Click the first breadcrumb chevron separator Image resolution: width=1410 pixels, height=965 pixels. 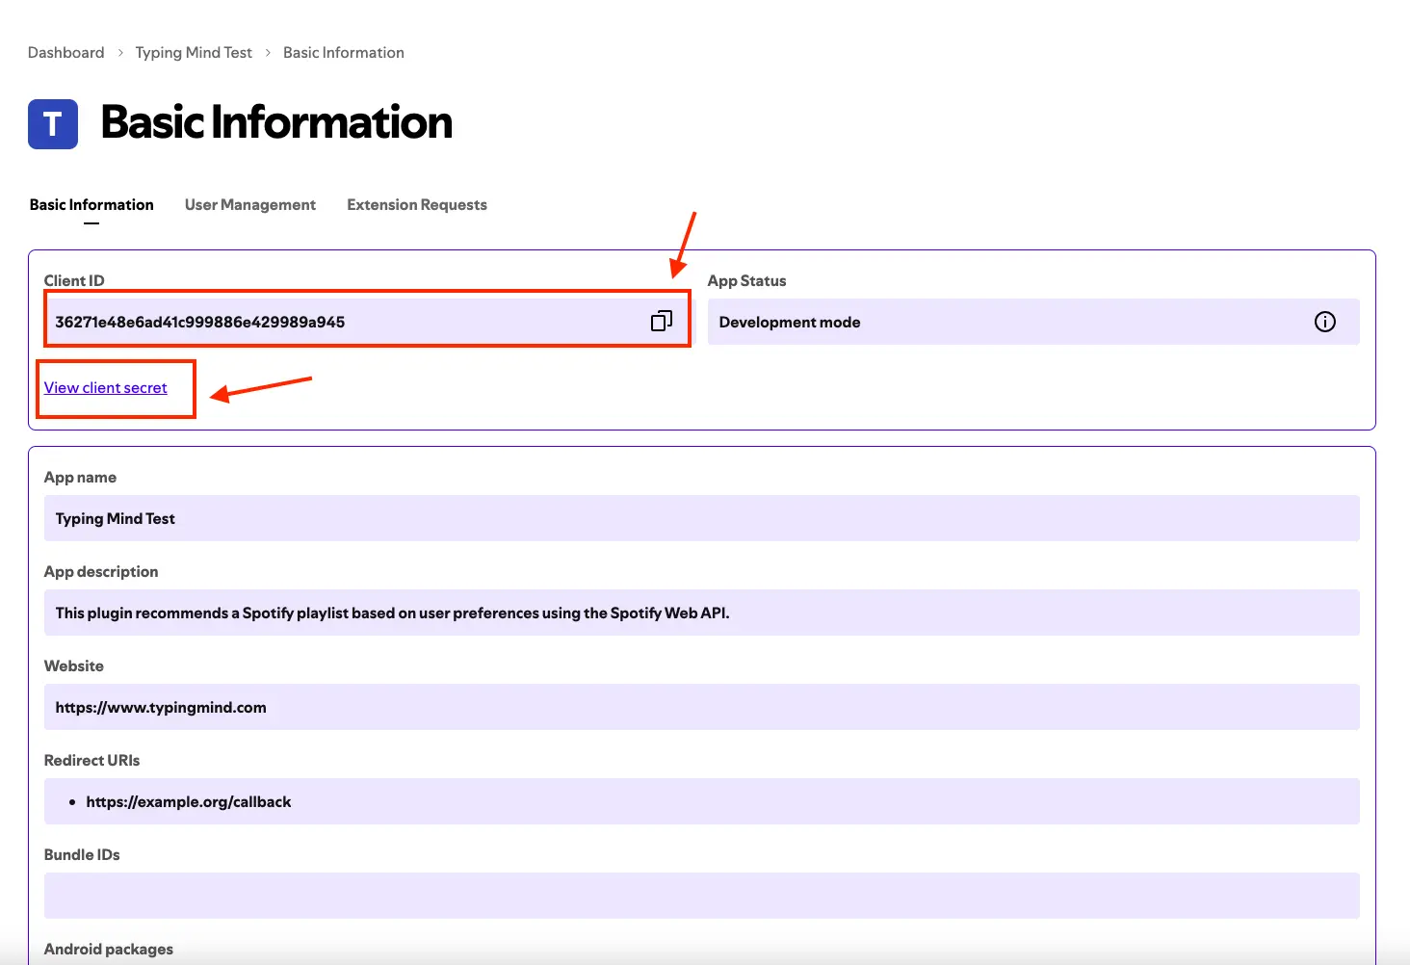click(x=120, y=53)
